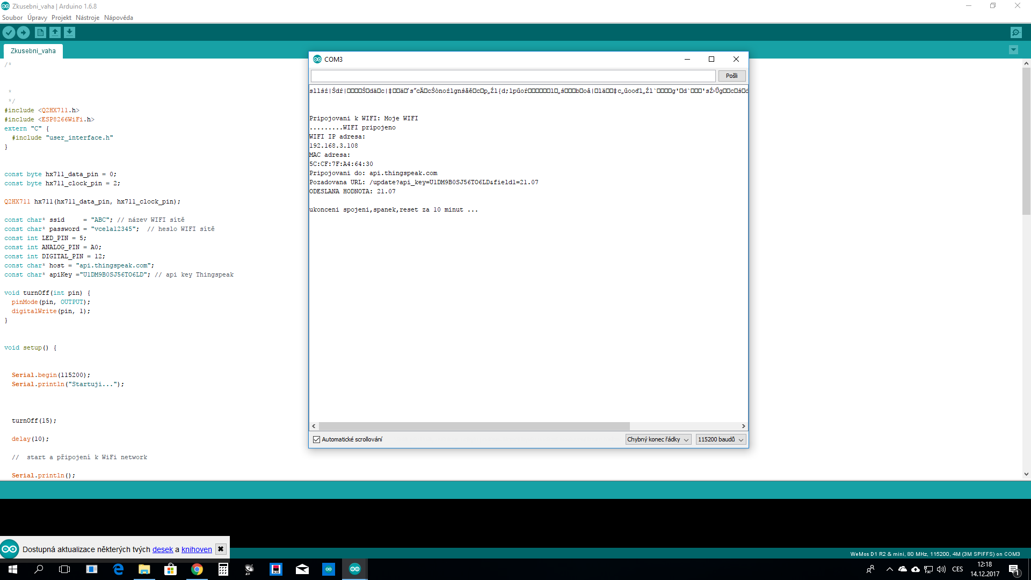Toggle Automatické scrollování checkbox

tap(317, 439)
